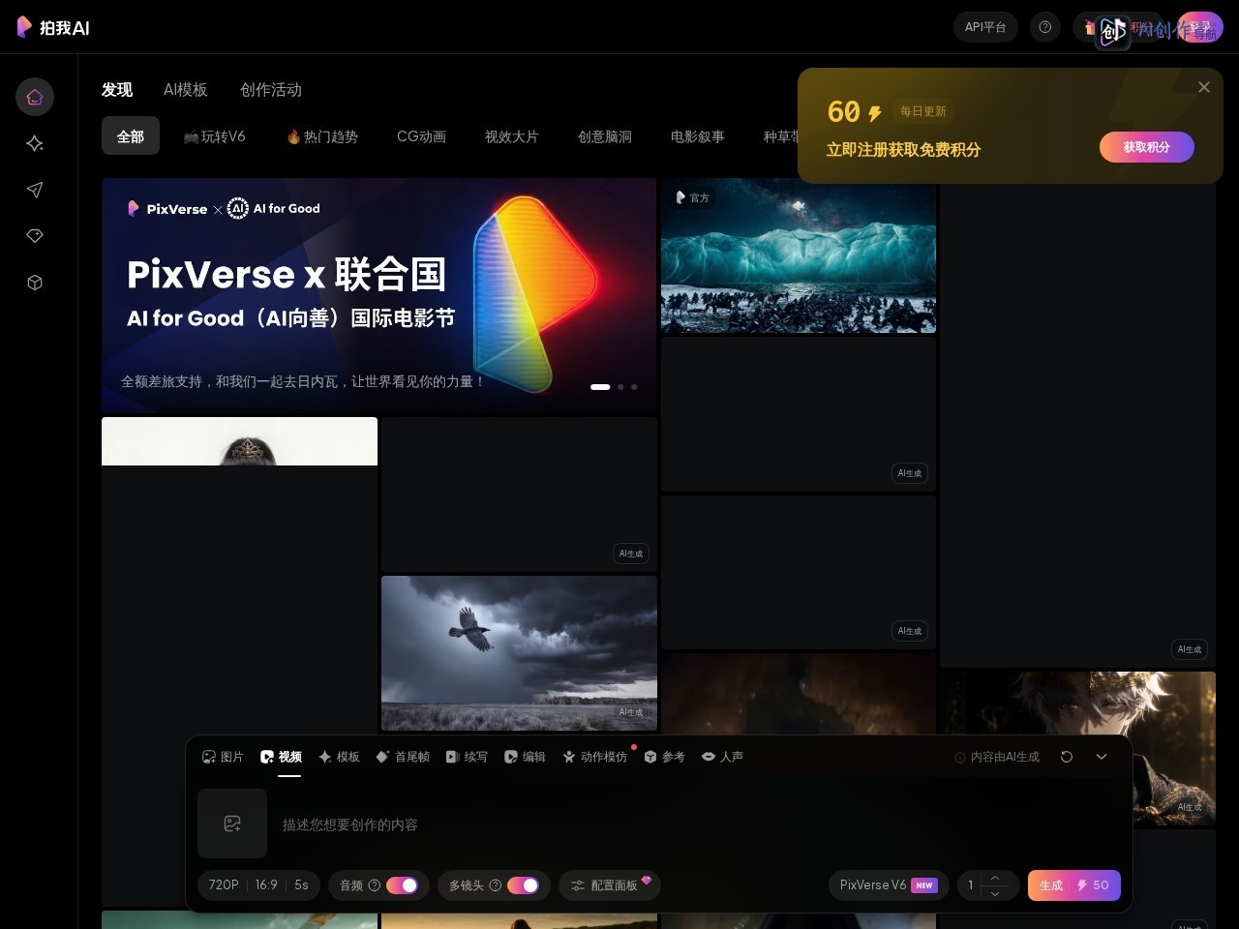Screen dimensions: 1239x929
Task: Switch to the 图片 image mode tab
Action: pos(223,757)
